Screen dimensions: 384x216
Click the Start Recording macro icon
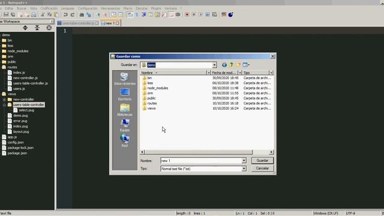tap(187, 14)
